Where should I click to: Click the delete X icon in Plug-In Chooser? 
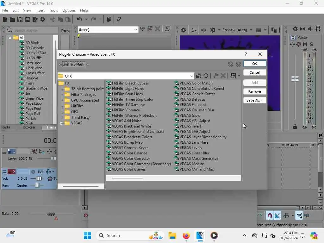click(223, 76)
